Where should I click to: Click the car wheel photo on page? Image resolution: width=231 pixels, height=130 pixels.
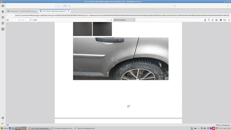[121, 58]
